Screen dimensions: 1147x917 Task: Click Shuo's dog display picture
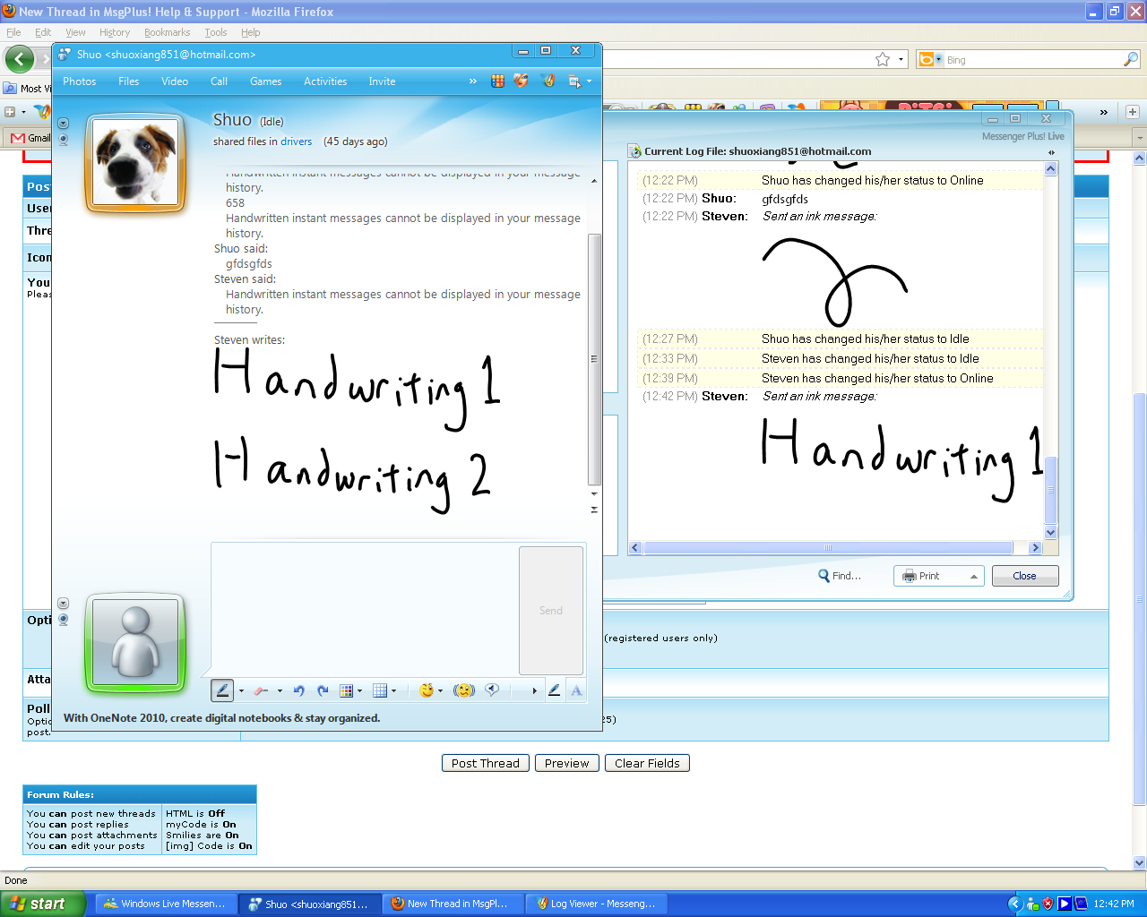click(x=135, y=163)
